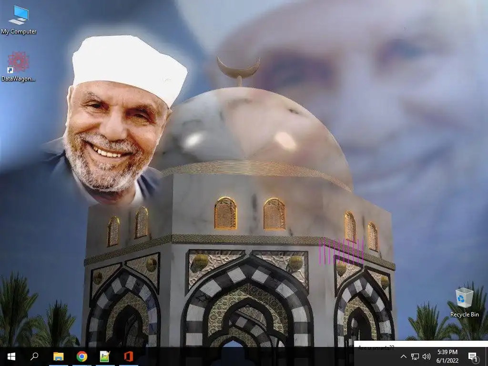This screenshot has height=366, width=488.
Task: Open taskbar search magnifier
Action: click(x=34, y=356)
